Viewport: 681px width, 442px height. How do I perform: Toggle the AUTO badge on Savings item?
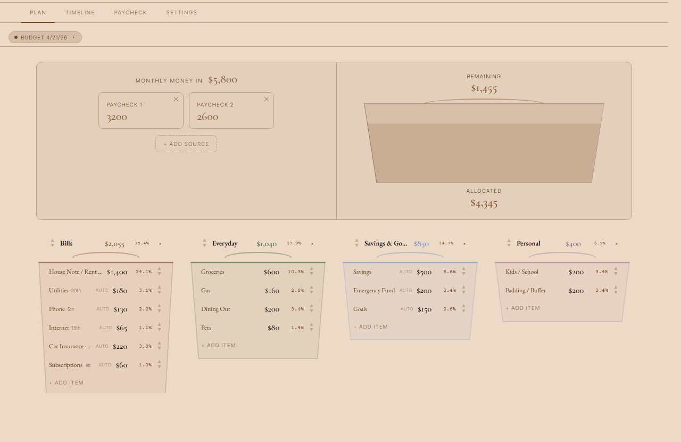pos(405,272)
